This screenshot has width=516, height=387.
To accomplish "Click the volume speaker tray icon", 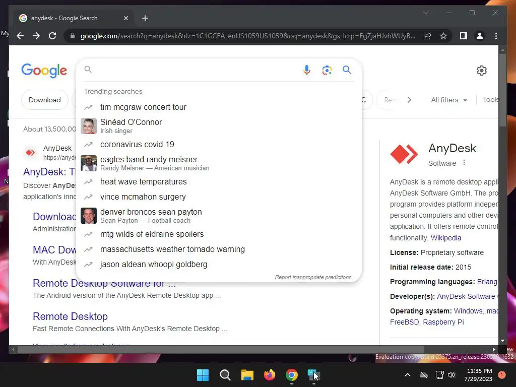I will pyautogui.click(x=451, y=375).
